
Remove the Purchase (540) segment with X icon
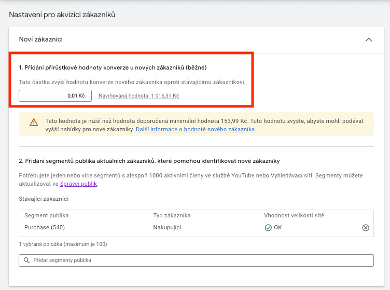coord(366,228)
